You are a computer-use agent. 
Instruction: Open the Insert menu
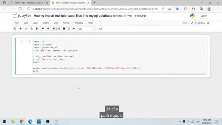click(x=46, y=23)
